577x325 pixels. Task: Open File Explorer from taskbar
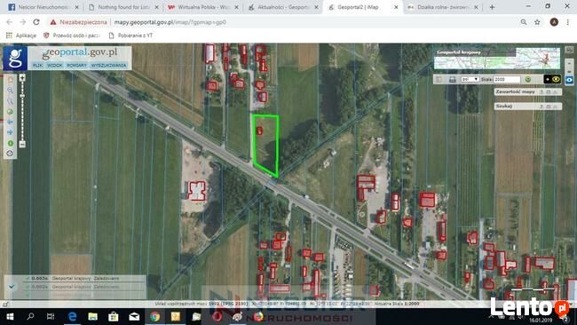[x=92, y=316]
